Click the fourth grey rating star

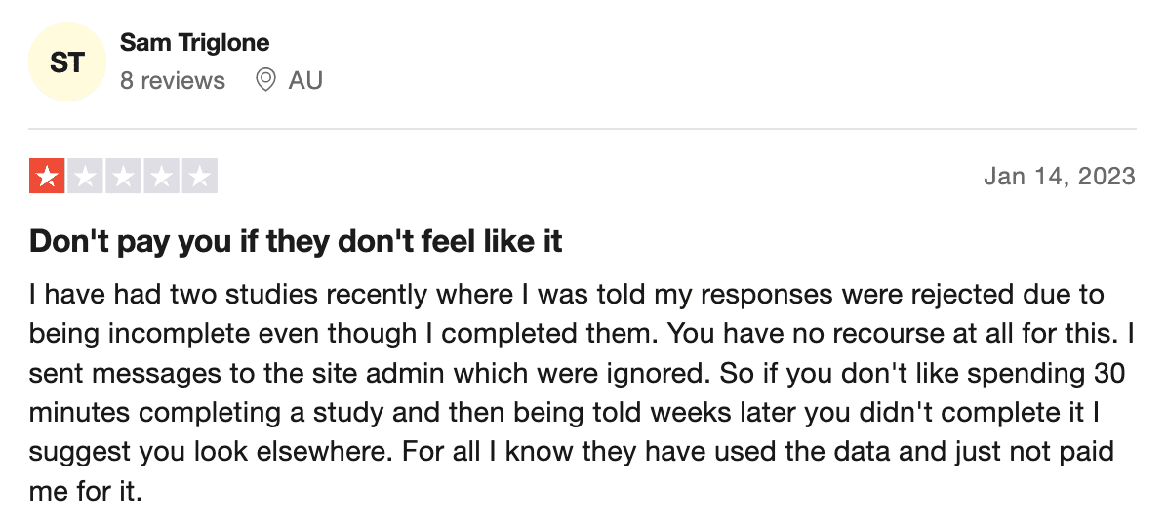tap(162, 177)
